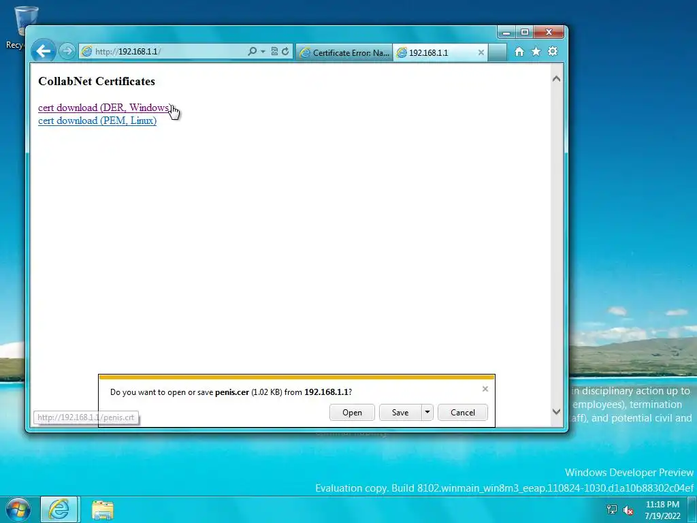
Task: Dismiss the download notification bar with X
Action: coord(485,389)
